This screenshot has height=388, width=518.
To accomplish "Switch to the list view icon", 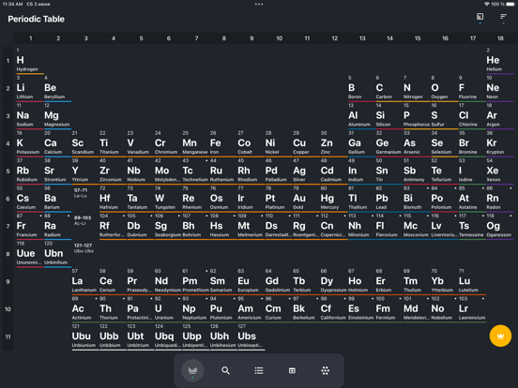I will (259, 370).
